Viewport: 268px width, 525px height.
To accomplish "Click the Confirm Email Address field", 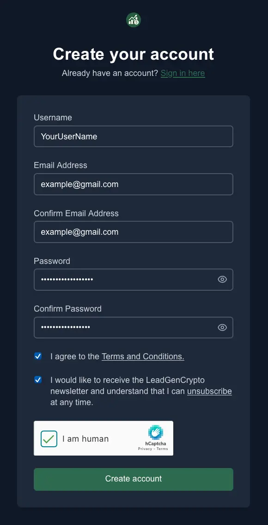I will [134, 231].
